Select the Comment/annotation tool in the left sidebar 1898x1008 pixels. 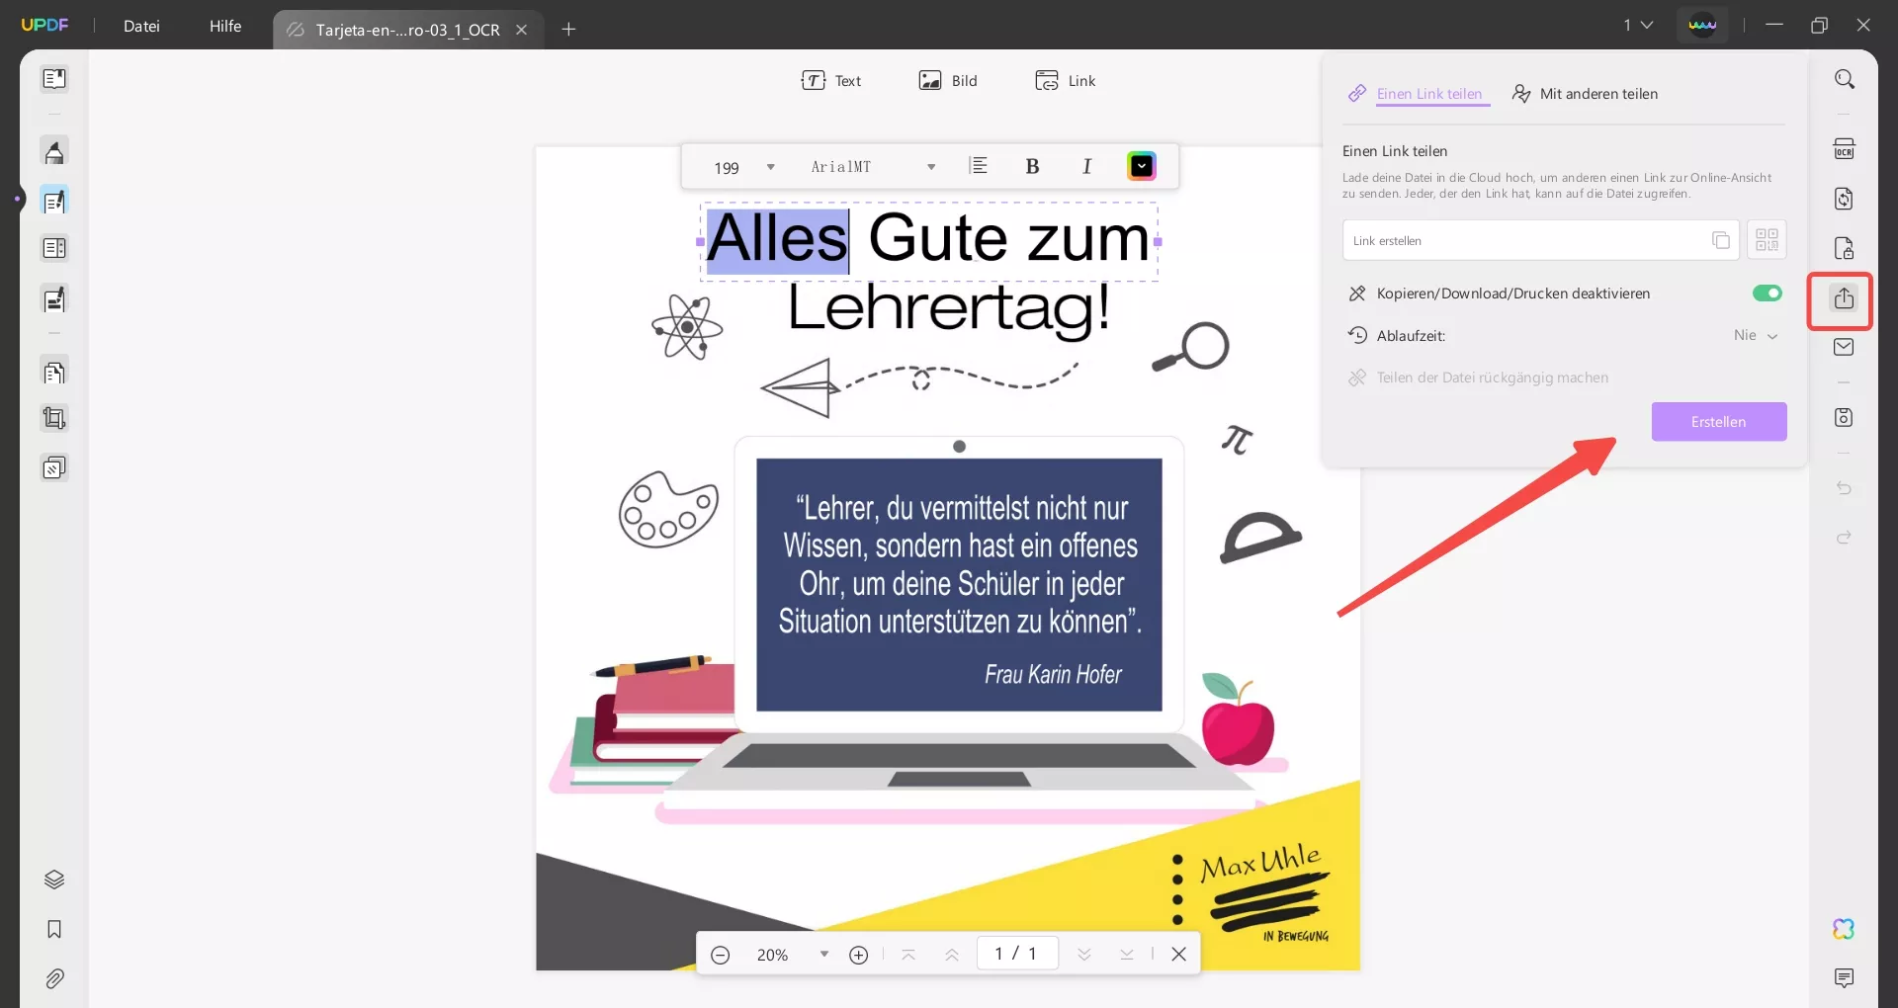click(54, 151)
